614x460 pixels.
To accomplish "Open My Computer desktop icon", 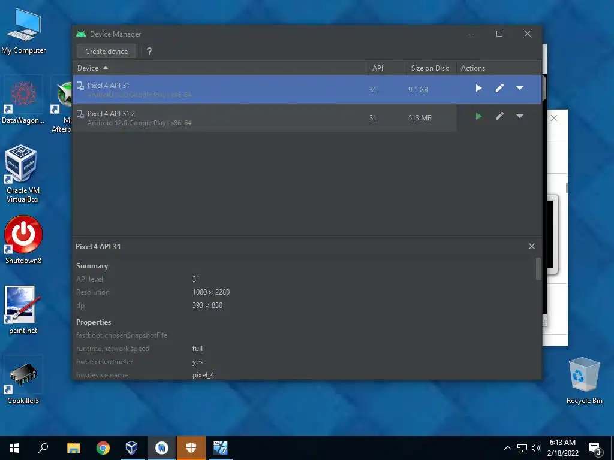I will pyautogui.click(x=23, y=32).
